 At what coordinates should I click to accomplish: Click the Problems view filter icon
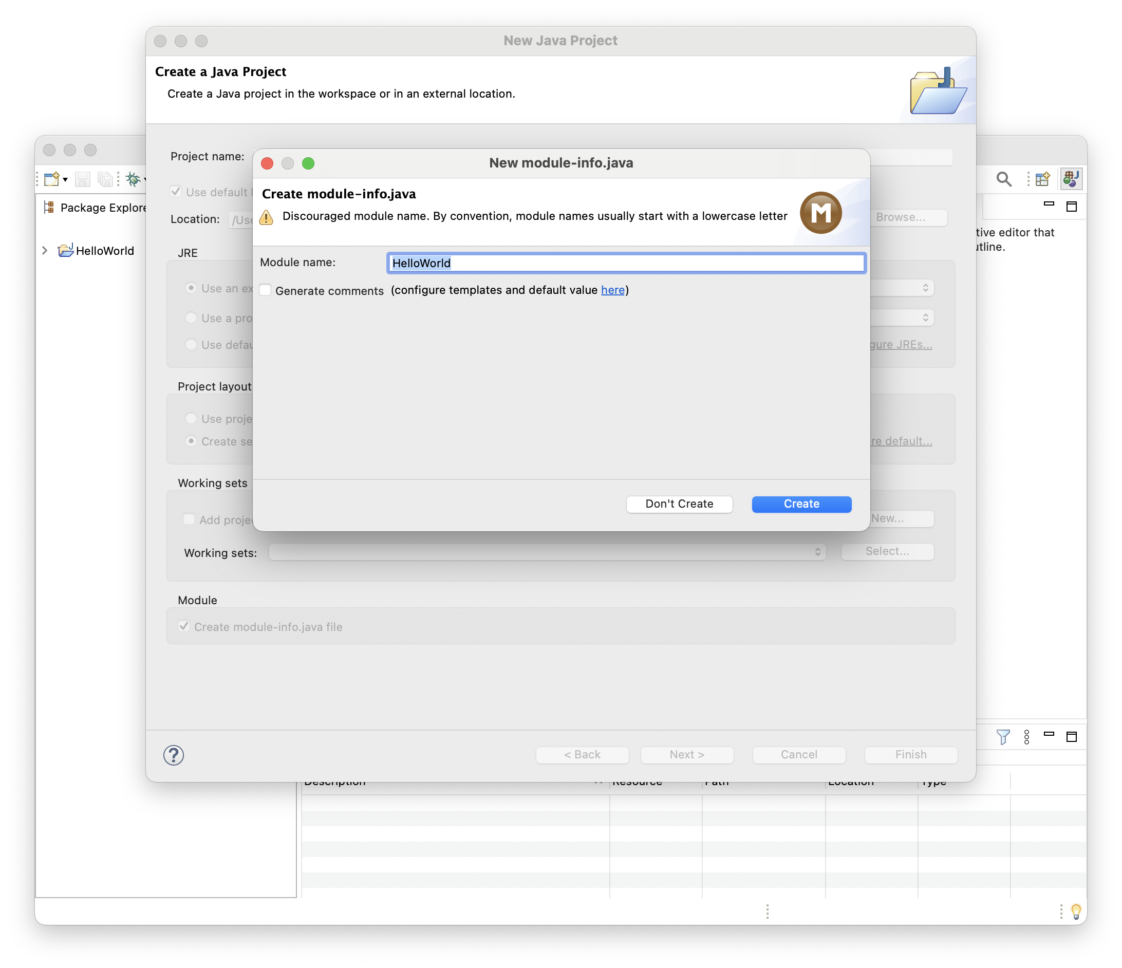coord(1002,737)
